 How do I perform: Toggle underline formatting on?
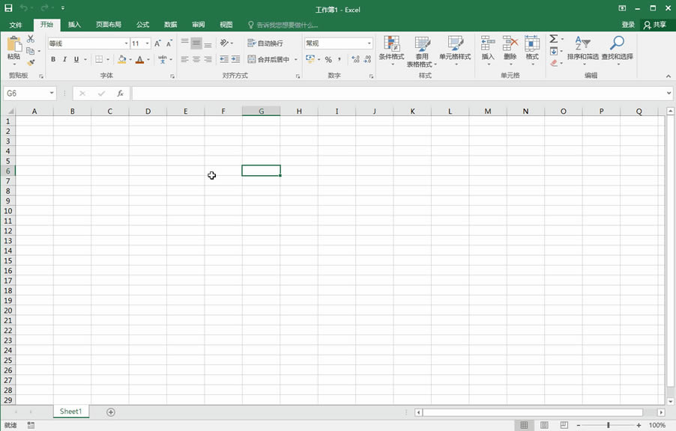75,58
